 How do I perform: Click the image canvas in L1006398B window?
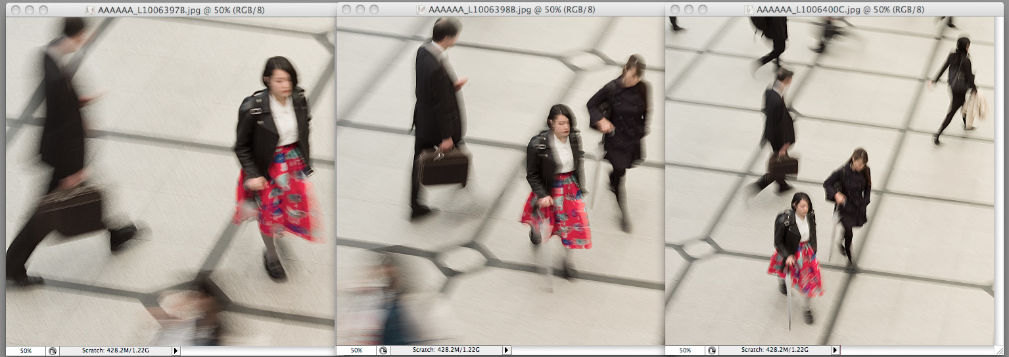point(500,181)
